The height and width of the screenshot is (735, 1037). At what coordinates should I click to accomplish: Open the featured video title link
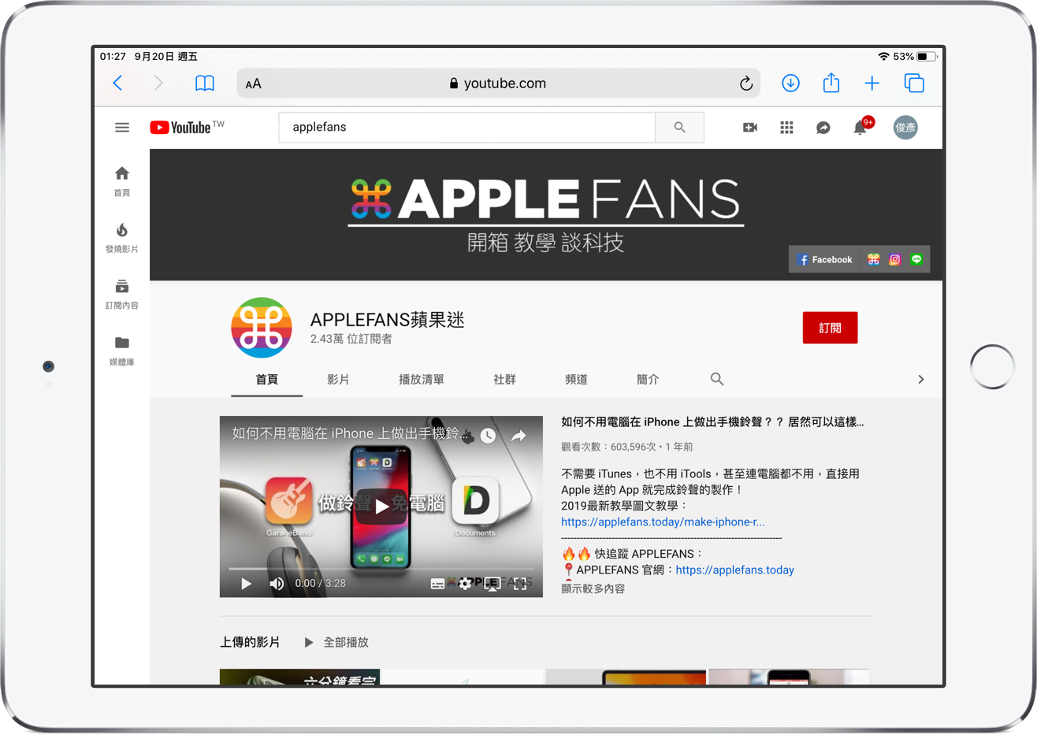(x=712, y=422)
